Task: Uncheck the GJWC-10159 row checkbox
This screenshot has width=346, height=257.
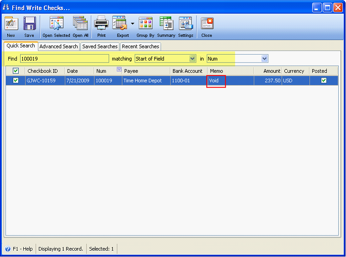Action: click(16, 81)
